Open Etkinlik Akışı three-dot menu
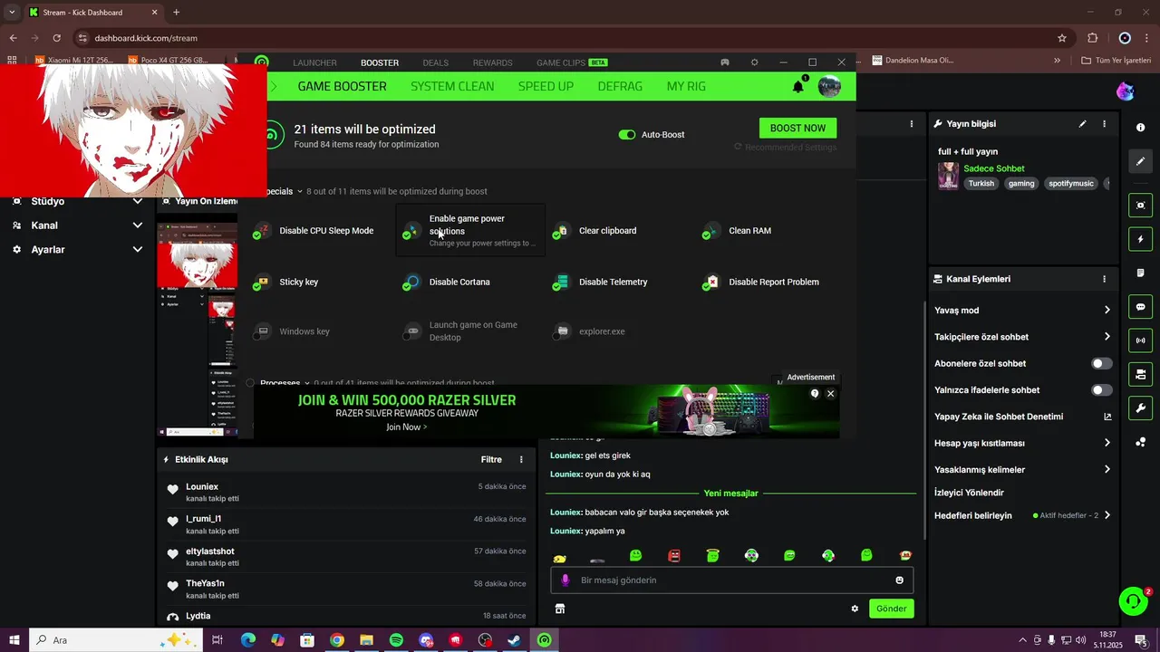This screenshot has width=1160, height=652. 521,460
